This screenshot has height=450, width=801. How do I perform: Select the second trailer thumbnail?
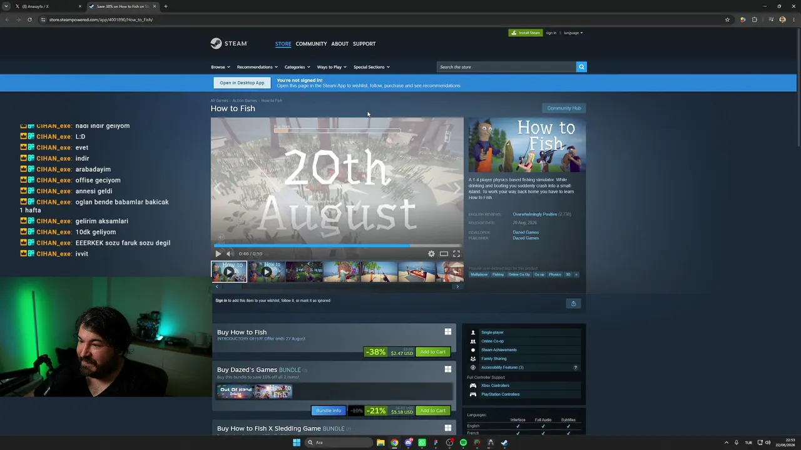click(267, 272)
